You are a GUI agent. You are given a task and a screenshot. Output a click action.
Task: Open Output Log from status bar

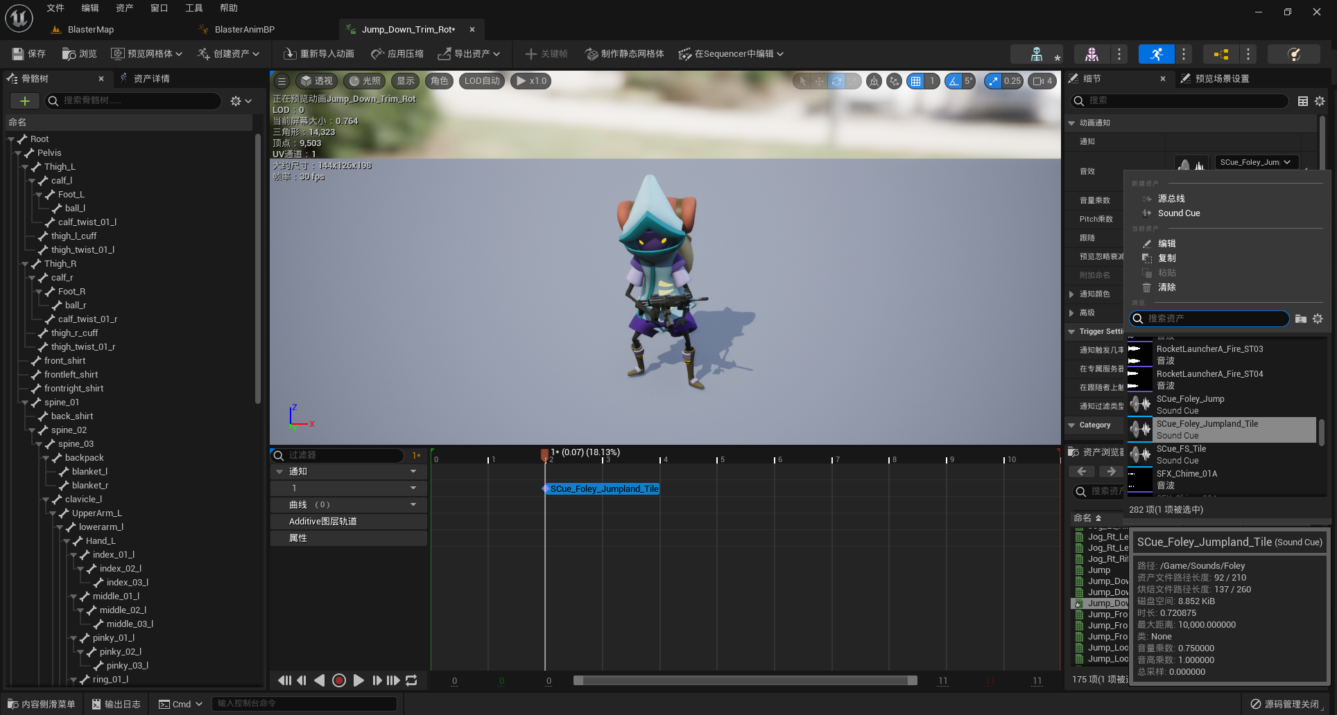116,704
